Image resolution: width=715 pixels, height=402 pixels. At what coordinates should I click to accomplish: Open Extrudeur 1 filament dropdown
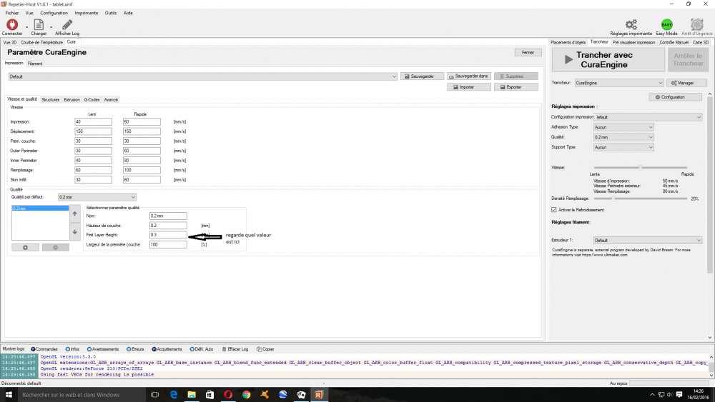click(x=648, y=240)
